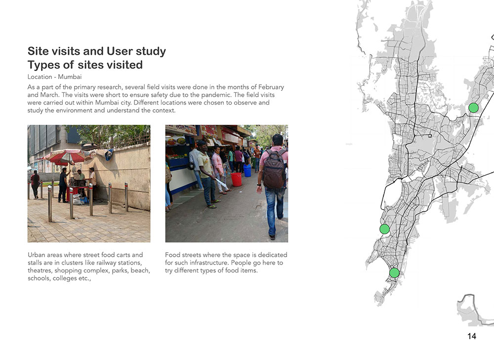The image size is (494, 349).
Task: Select the caption starting with 'Urban areas where'
Action: click(89, 267)
